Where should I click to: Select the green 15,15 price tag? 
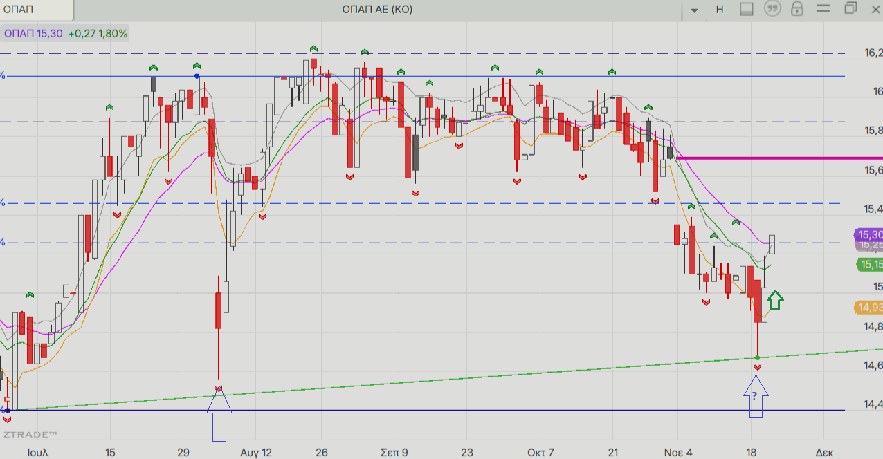[x=870, y=264]
